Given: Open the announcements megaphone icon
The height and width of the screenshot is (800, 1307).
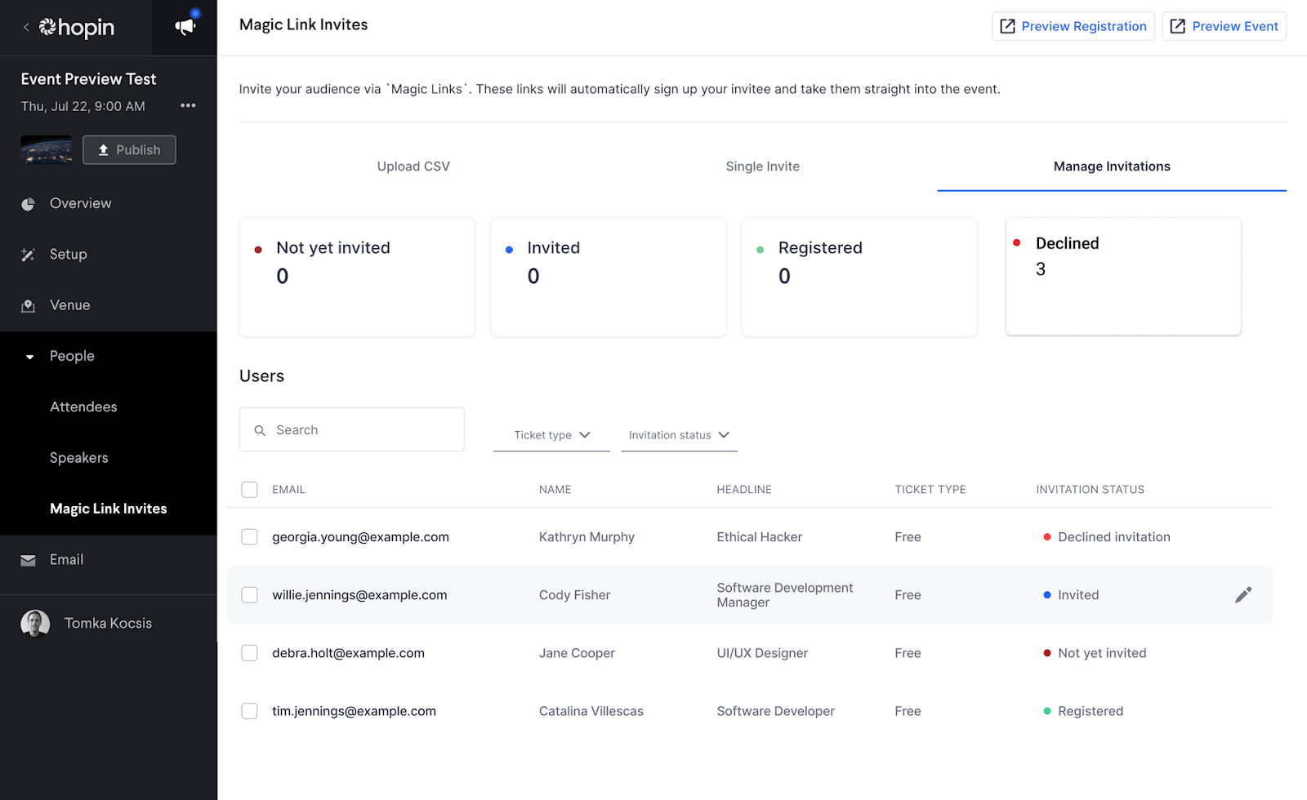Looking at the screenshot, I should click(185, 27).
